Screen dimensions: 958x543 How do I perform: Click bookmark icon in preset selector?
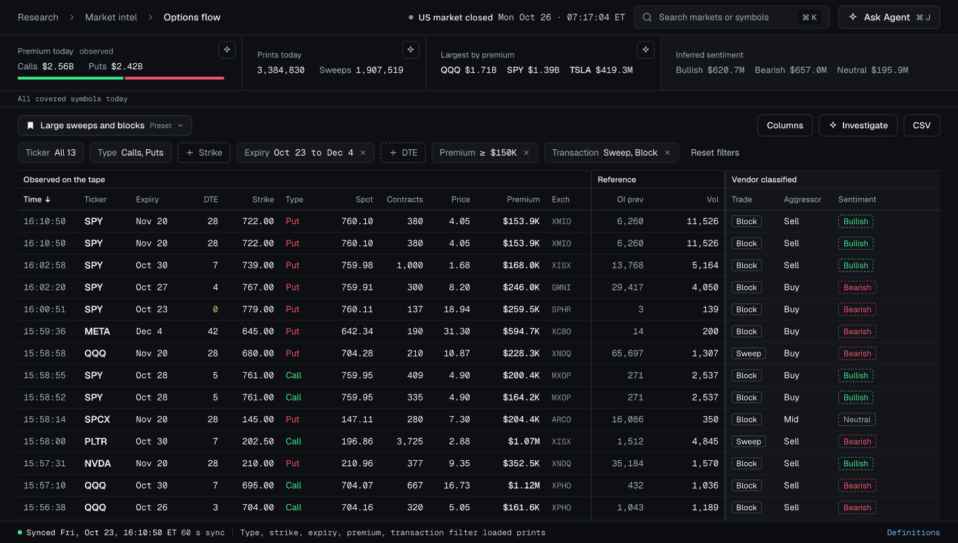point(30,126)
